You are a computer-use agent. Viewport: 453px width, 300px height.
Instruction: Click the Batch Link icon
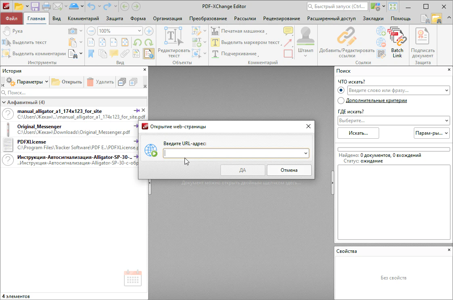point(397,37)
